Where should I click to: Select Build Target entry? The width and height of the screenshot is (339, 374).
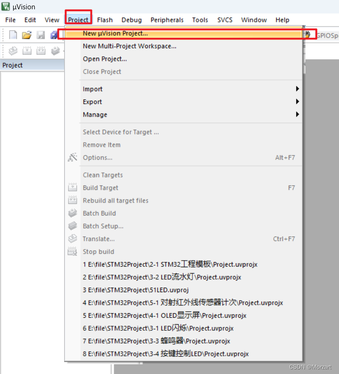tap(183, 188)
